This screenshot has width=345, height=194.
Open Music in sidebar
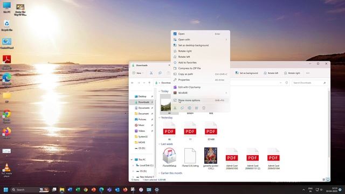click(x=141, y=125)
